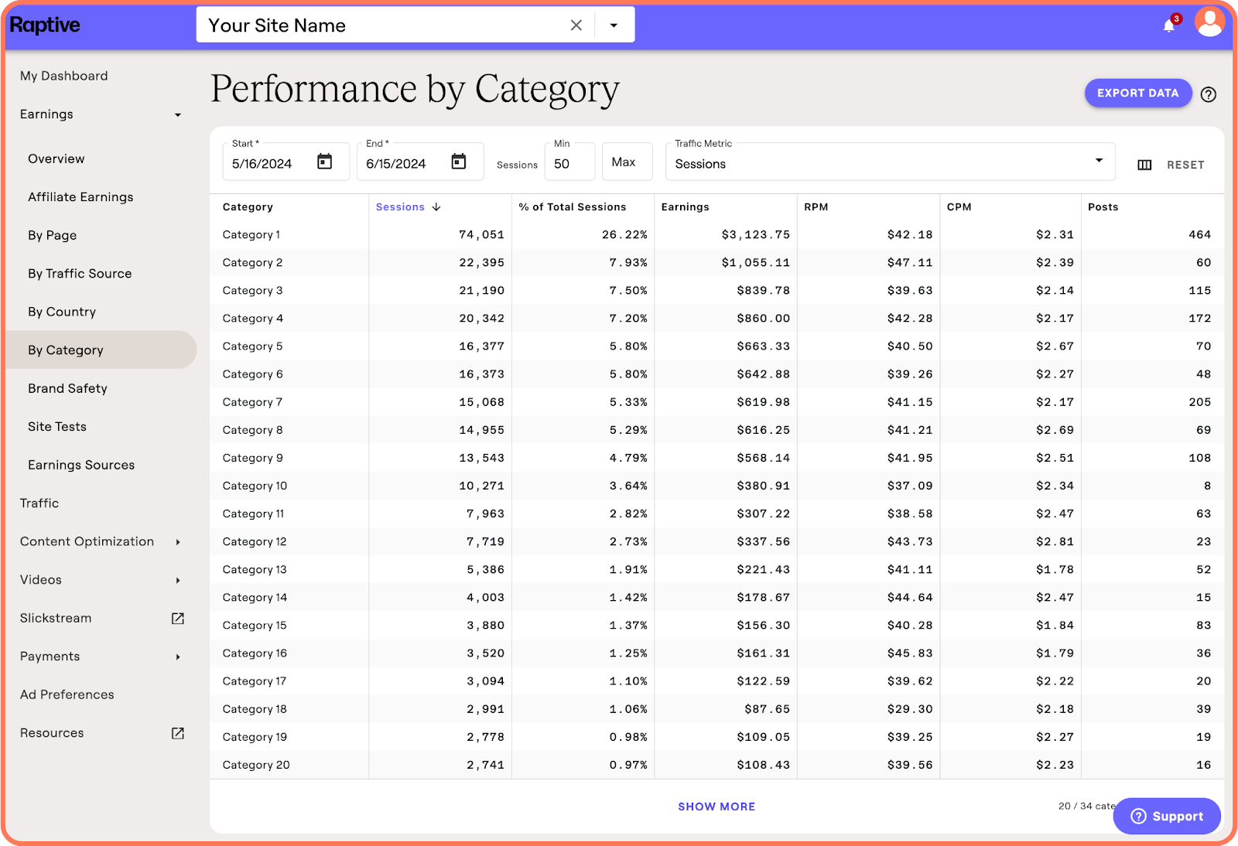Click the help question mark icon
Screen dimensions: 1238x846
pyautogui.click(x=1208, y=94)
